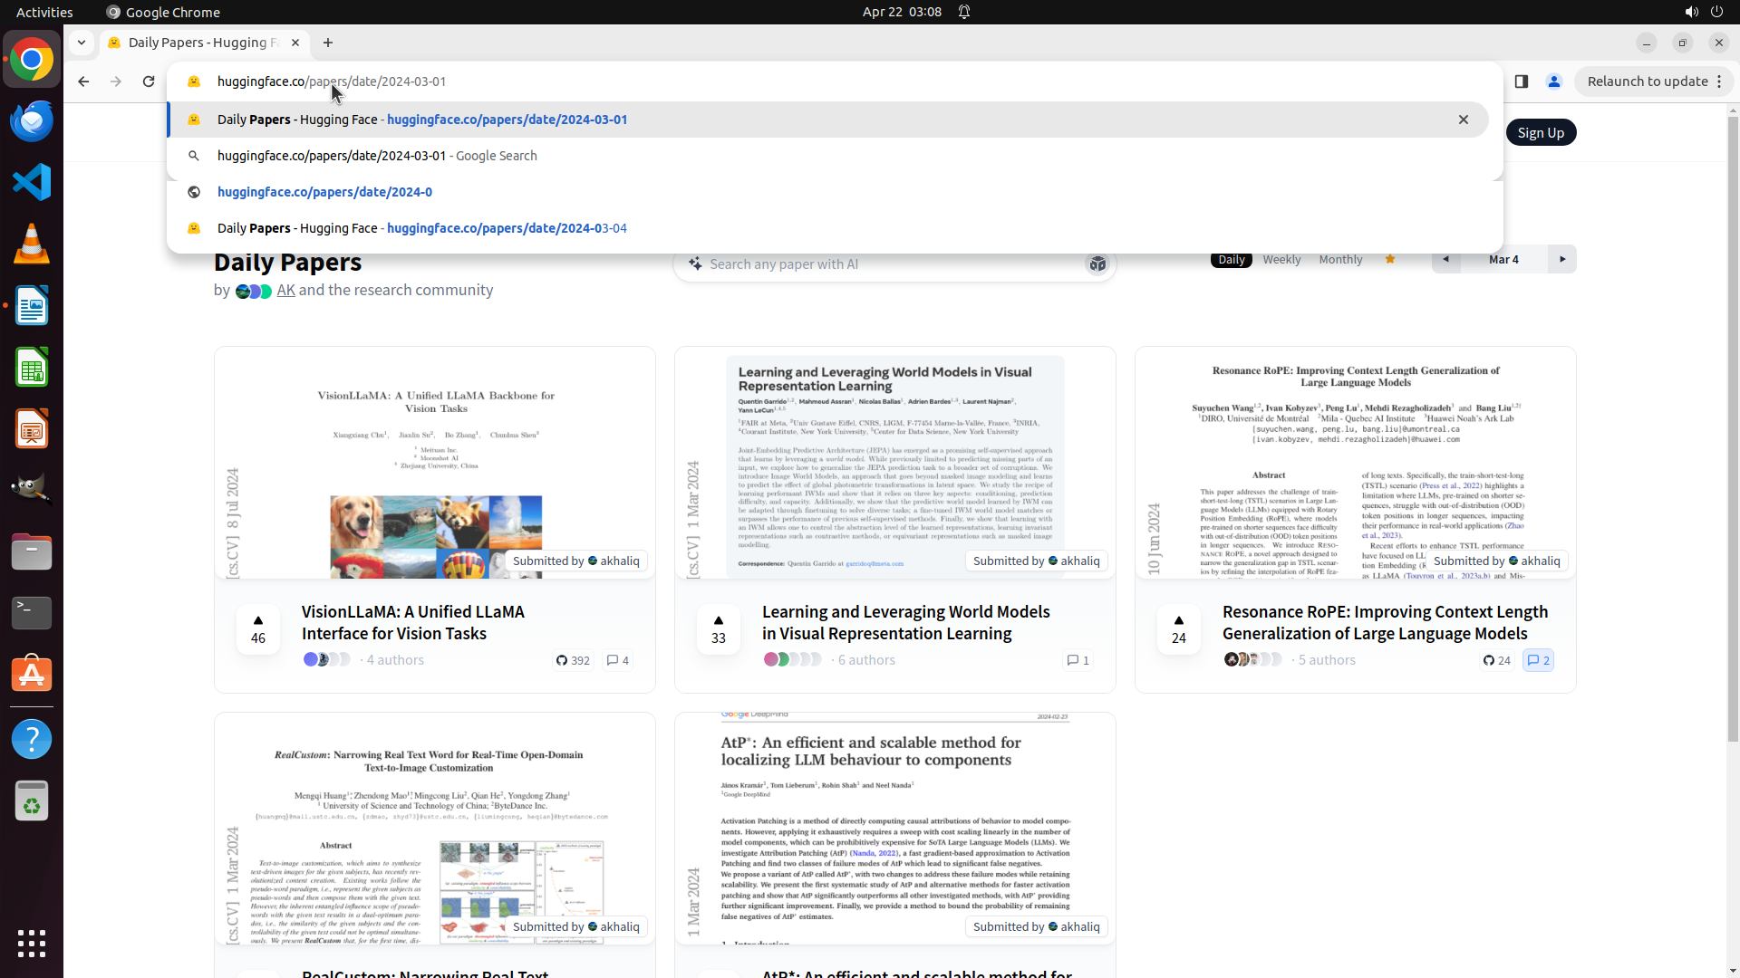This screenshot has width=1740, height=978.
Task: Open Thunderbird from the dock
Action: [32, 121]
